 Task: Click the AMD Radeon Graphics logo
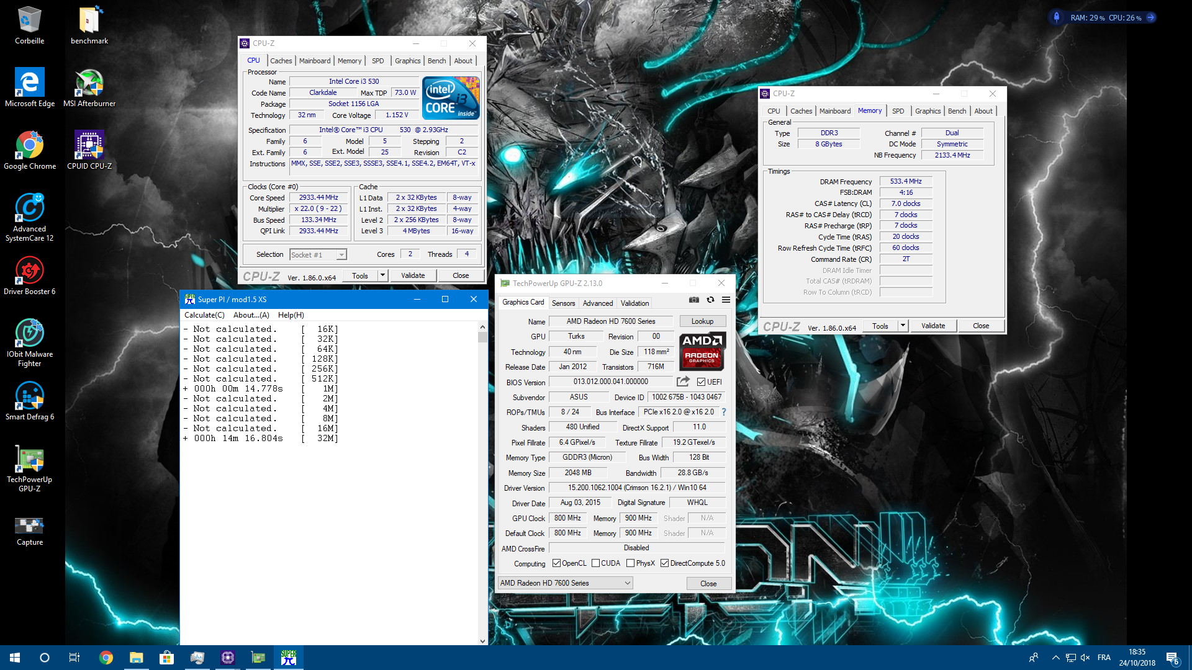[702, 351]
